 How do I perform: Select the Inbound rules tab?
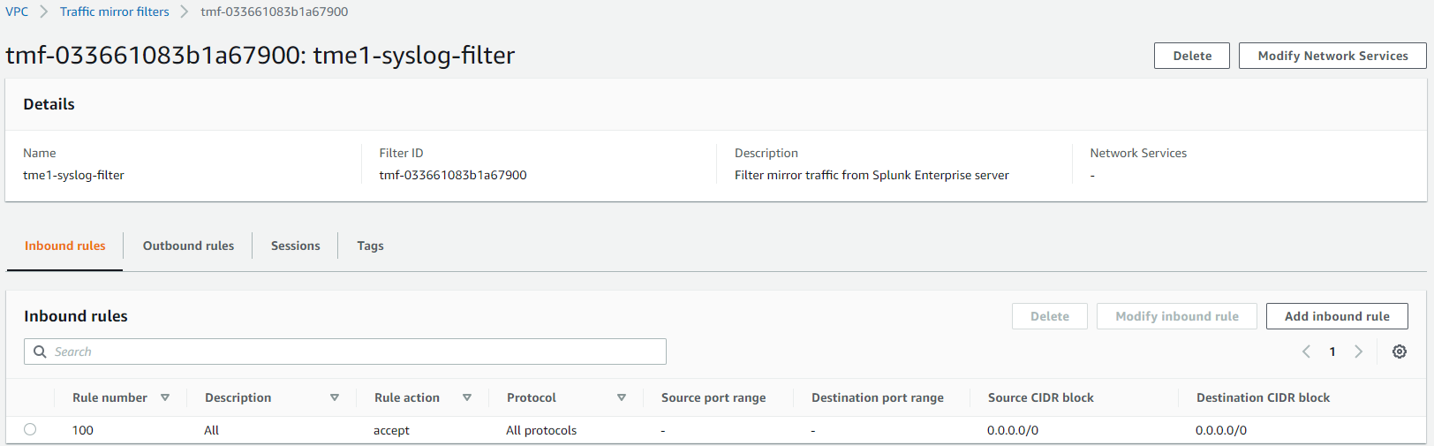(x=64, y=246)
